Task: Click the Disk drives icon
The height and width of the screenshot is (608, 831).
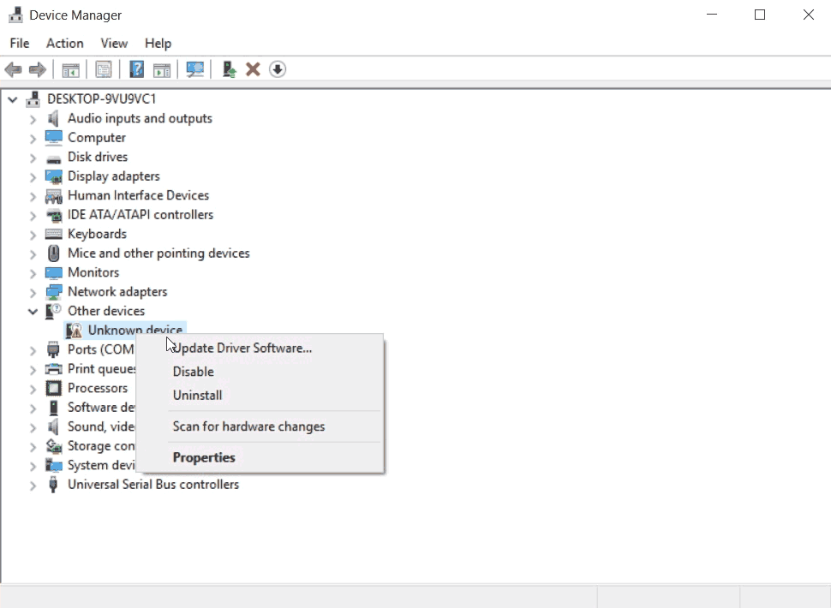Action: (53, 158)
